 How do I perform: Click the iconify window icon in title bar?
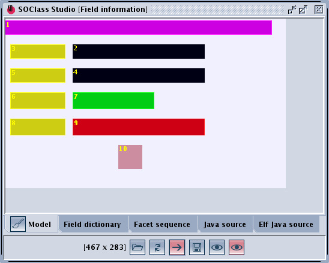pyautogui.click(x=292, y=10)
